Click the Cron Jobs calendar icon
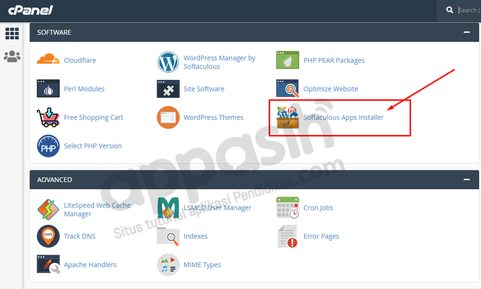481x289 pixels. pyautogui.click(x=287, y=208)
